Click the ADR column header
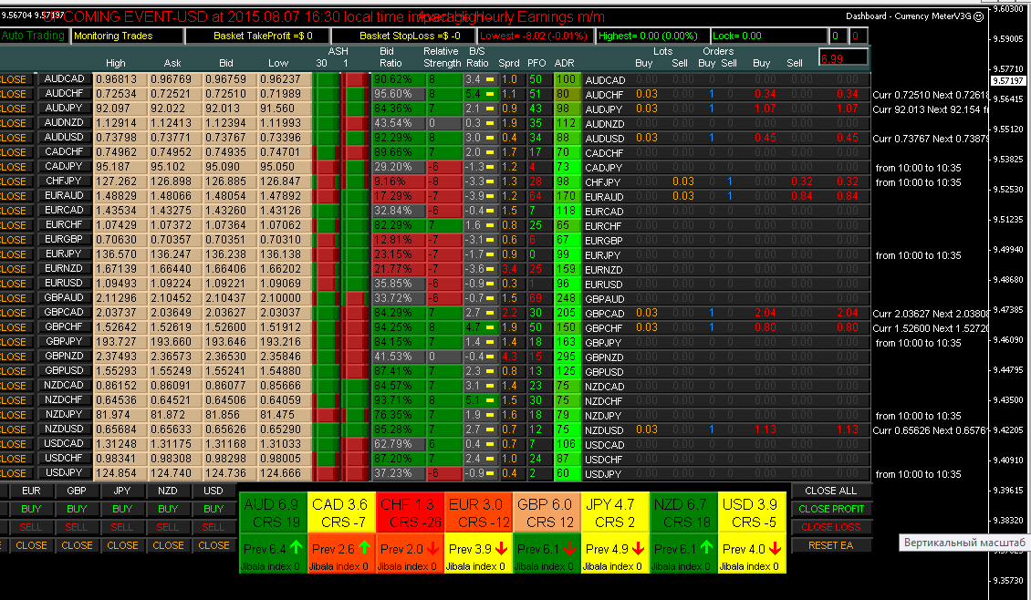1031x600 pixels. coord(564,63)
